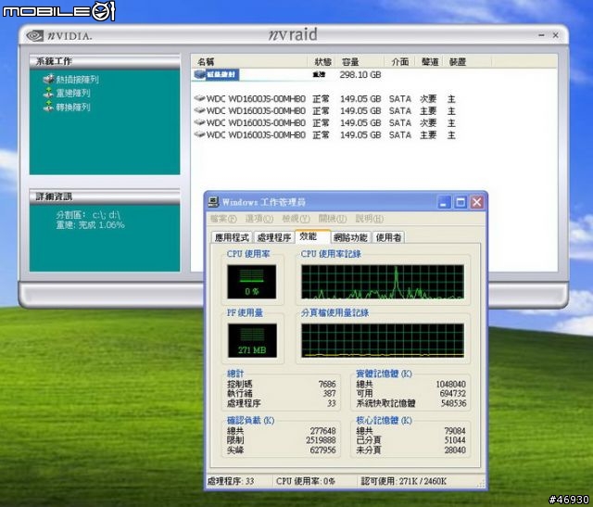Click the 控制碼 value 7686
Image resolution: width=593 pixels, height=507 pixels.
tap(327, 385)
